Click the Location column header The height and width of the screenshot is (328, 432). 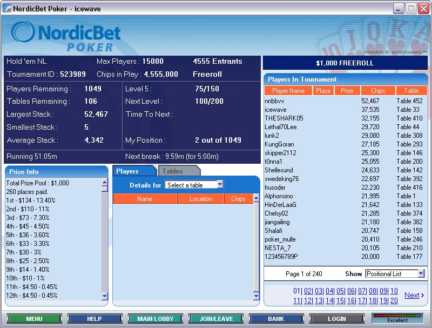tap(200, 199)
